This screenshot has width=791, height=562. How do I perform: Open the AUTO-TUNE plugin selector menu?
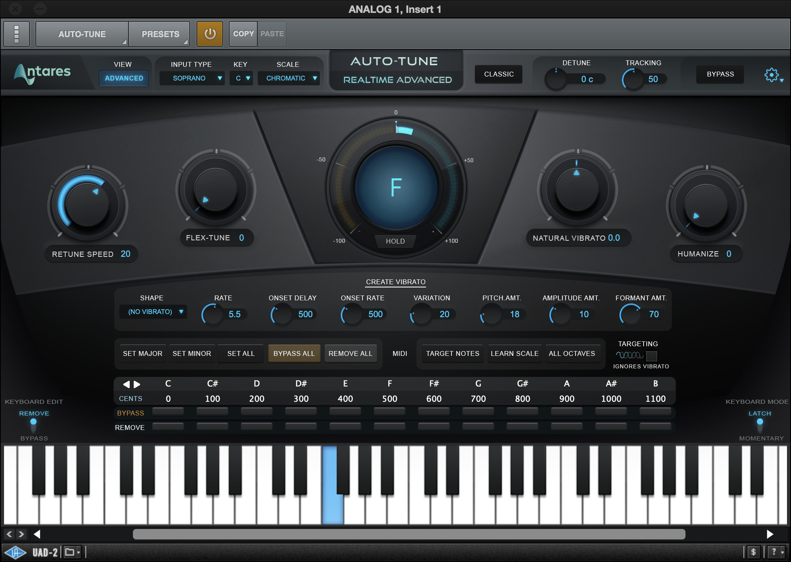click(82, 34)
